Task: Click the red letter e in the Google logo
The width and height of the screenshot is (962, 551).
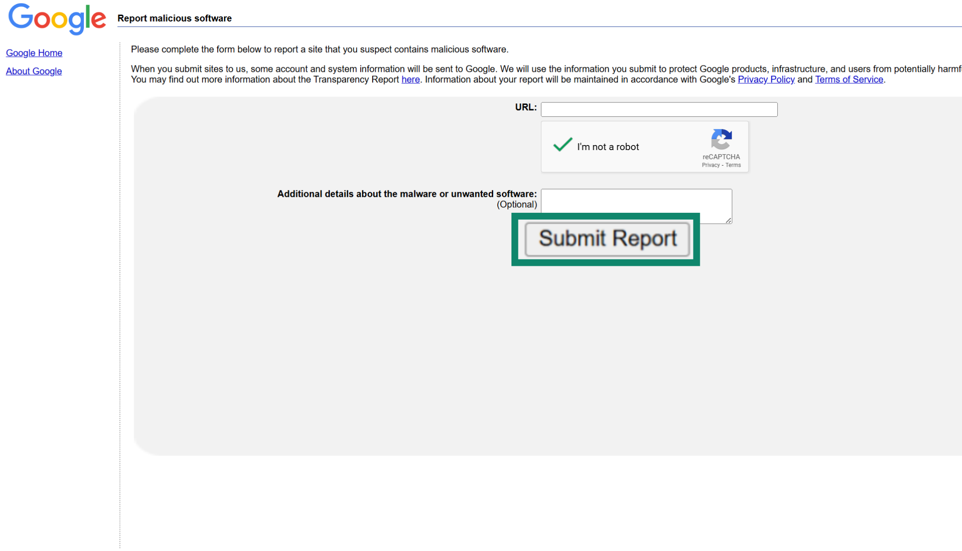Action: [100, 19]
